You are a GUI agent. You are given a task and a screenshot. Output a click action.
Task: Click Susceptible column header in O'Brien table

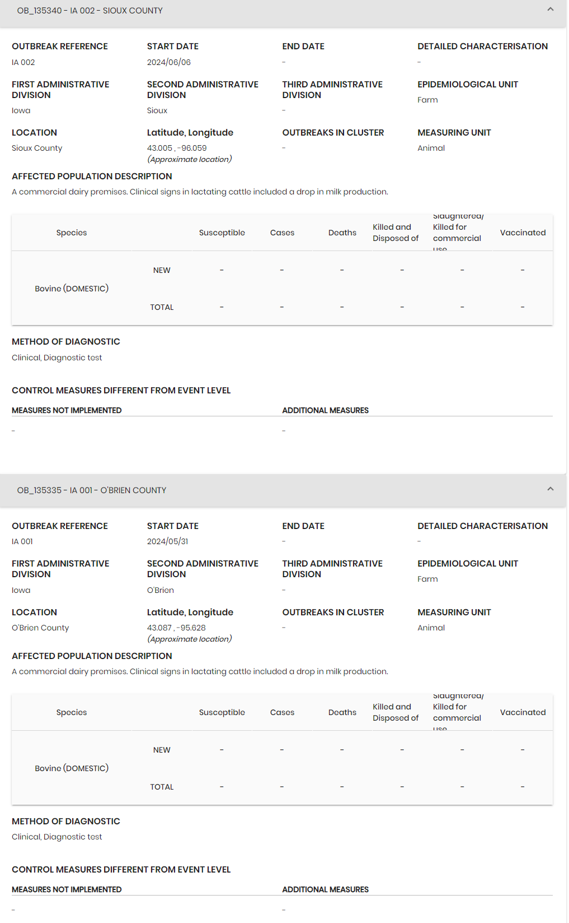[x=222, y=712]
